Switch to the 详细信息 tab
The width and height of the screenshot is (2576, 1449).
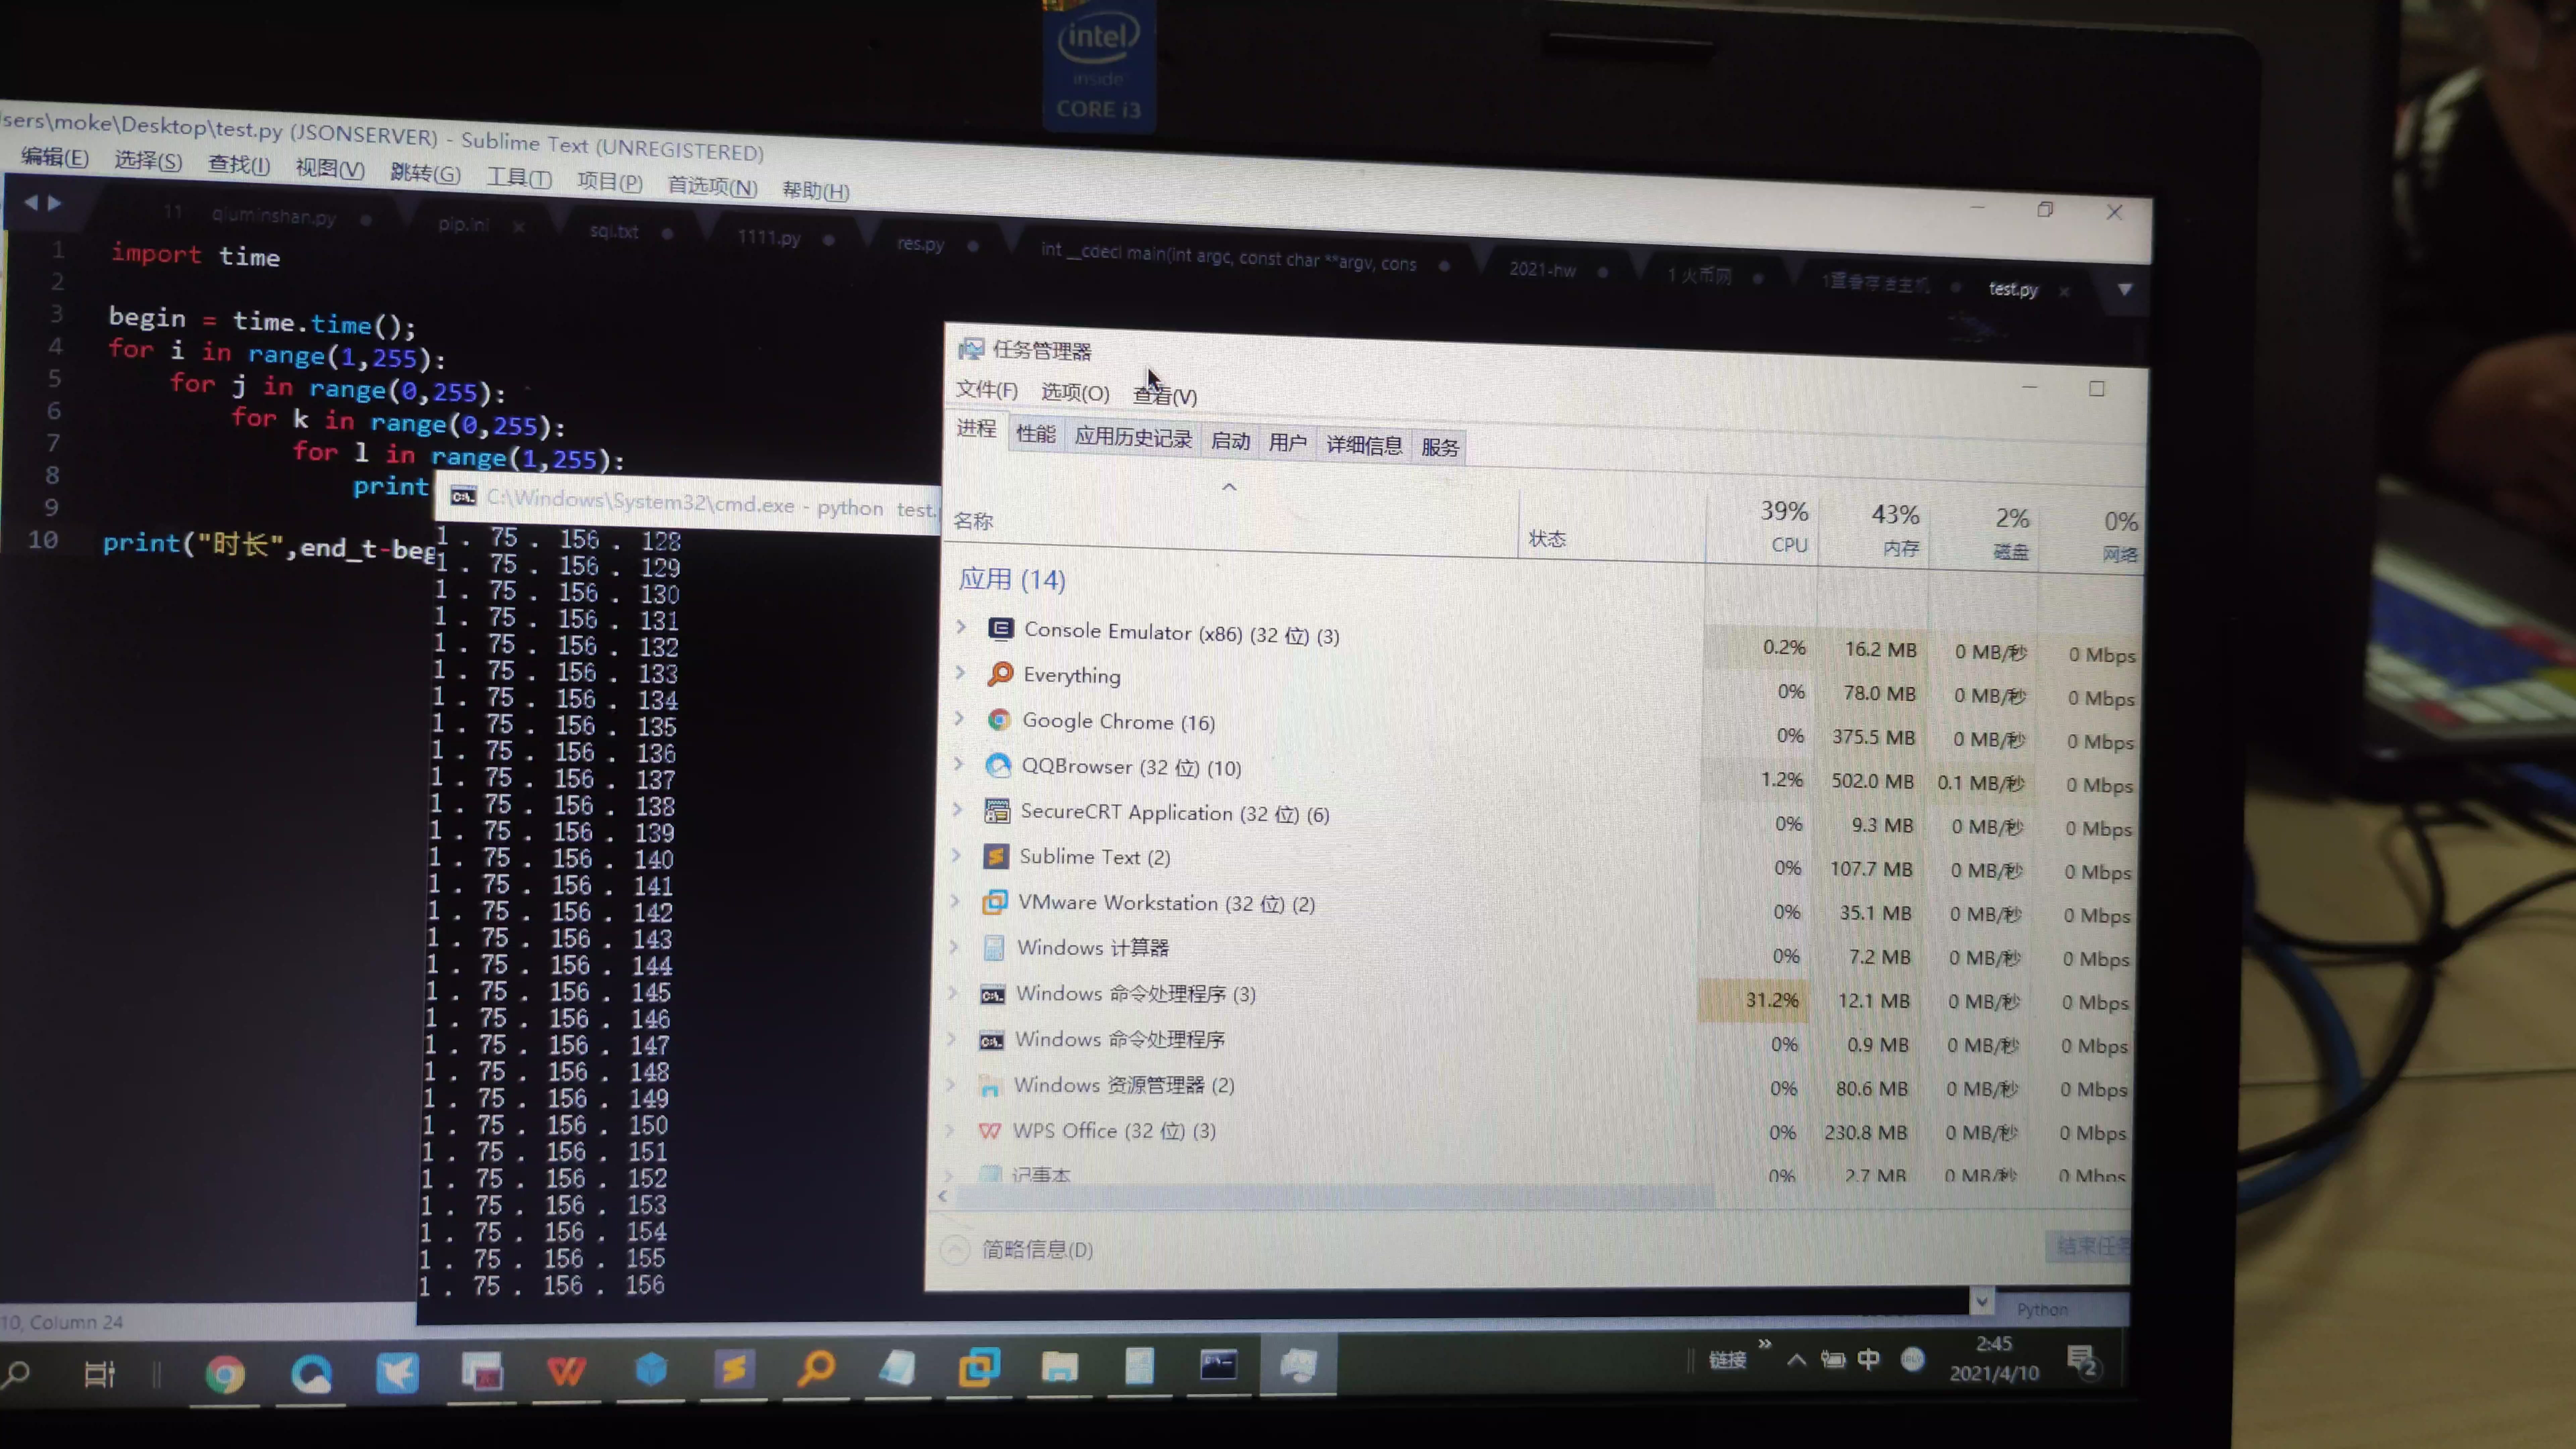click(1364, 445)
